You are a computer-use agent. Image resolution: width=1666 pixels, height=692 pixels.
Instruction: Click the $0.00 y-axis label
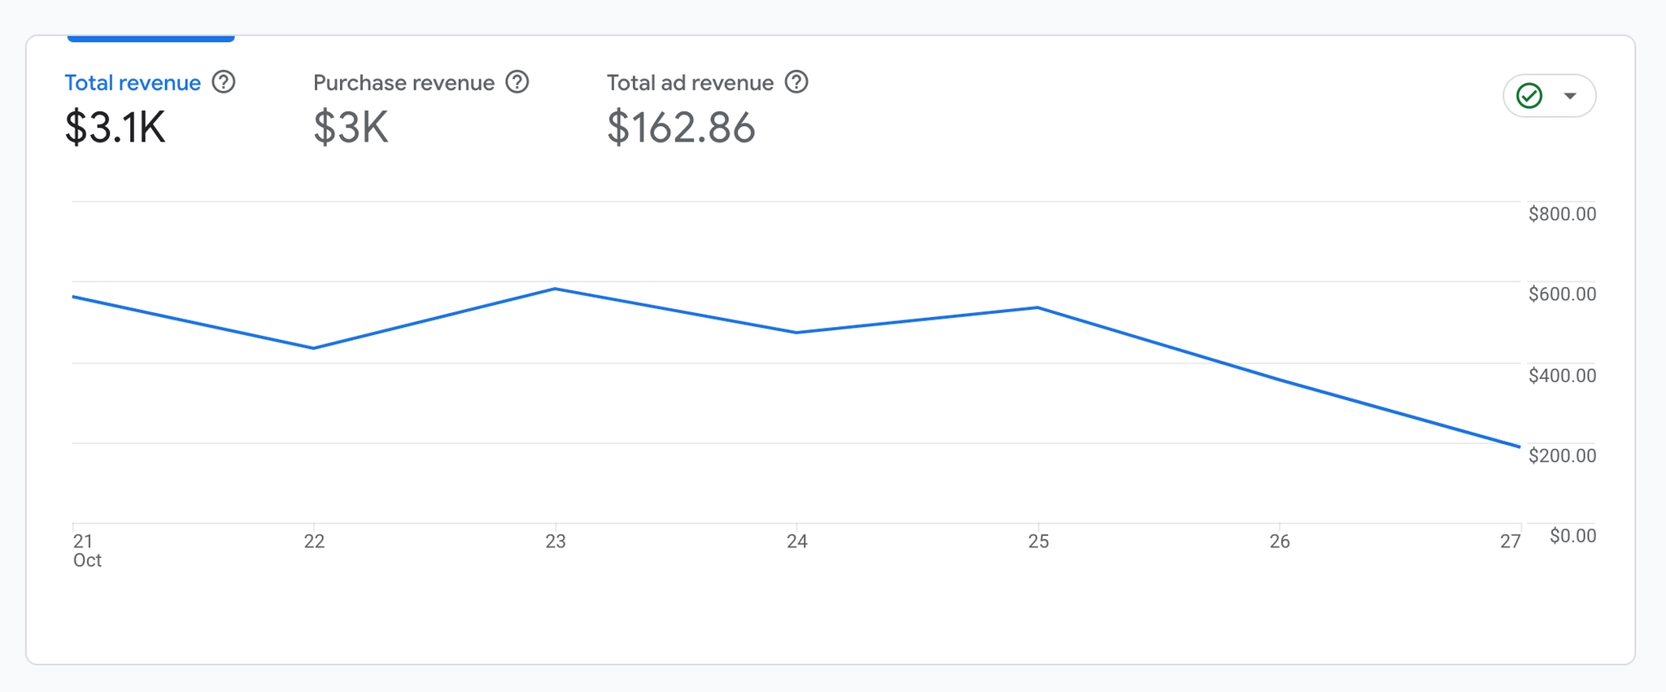1572,536
